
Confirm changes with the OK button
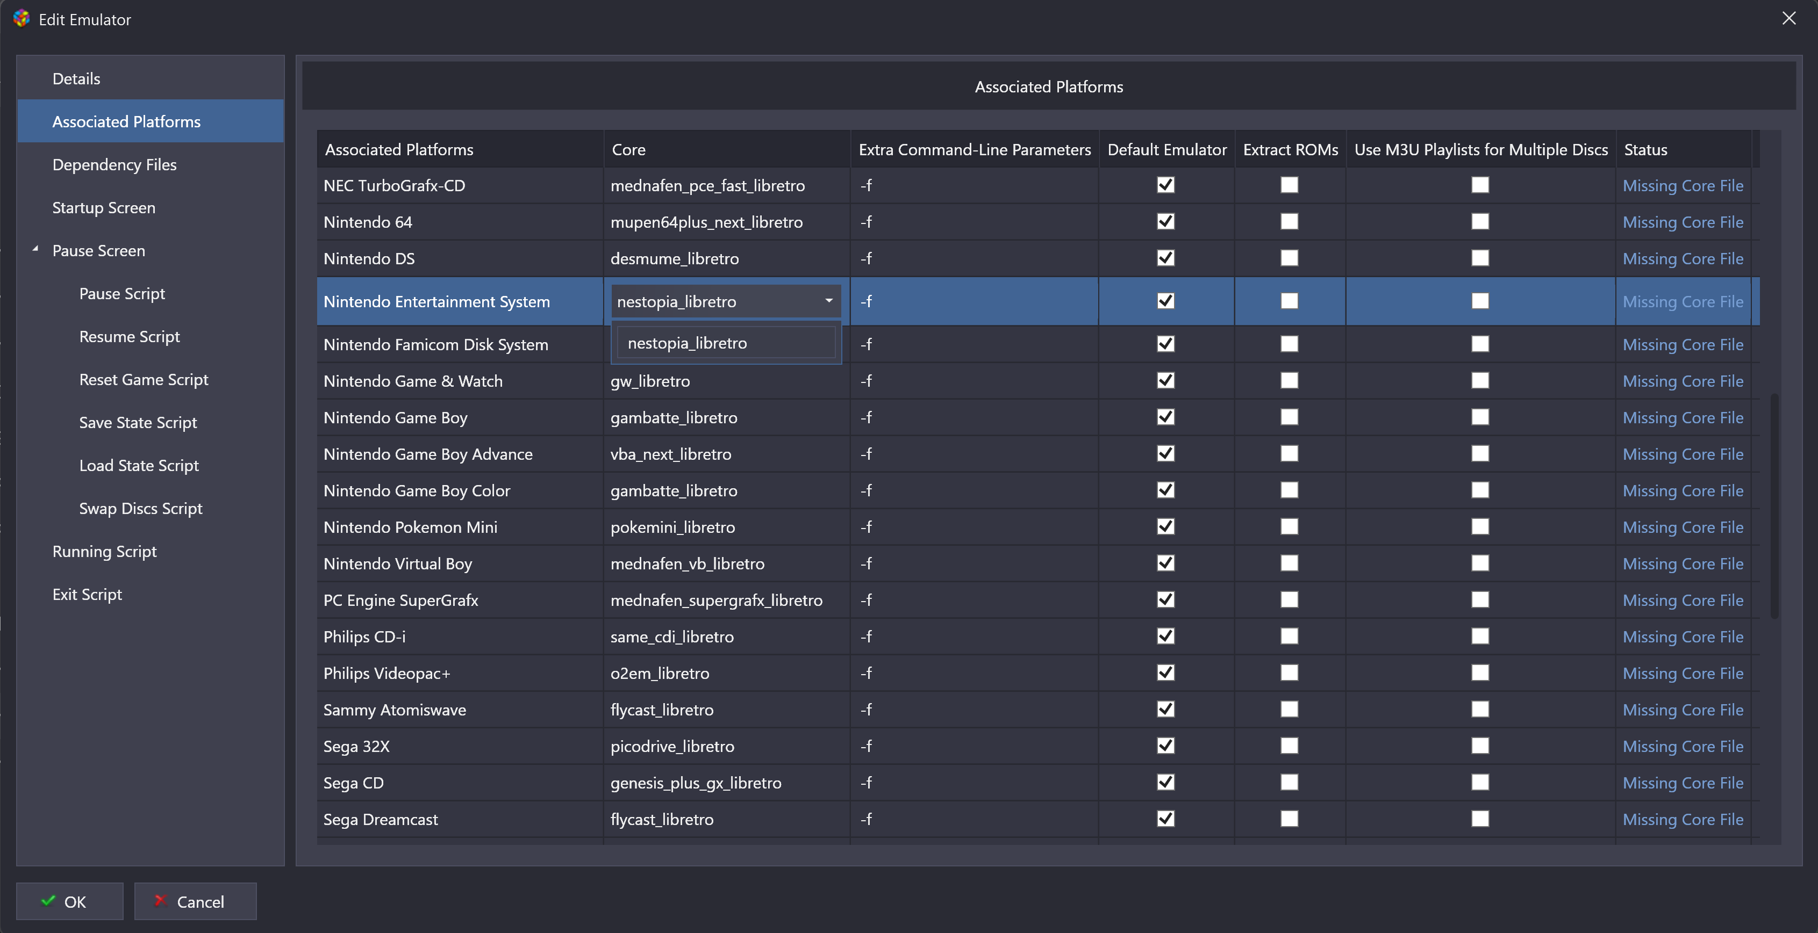click(x=70, y=901)
